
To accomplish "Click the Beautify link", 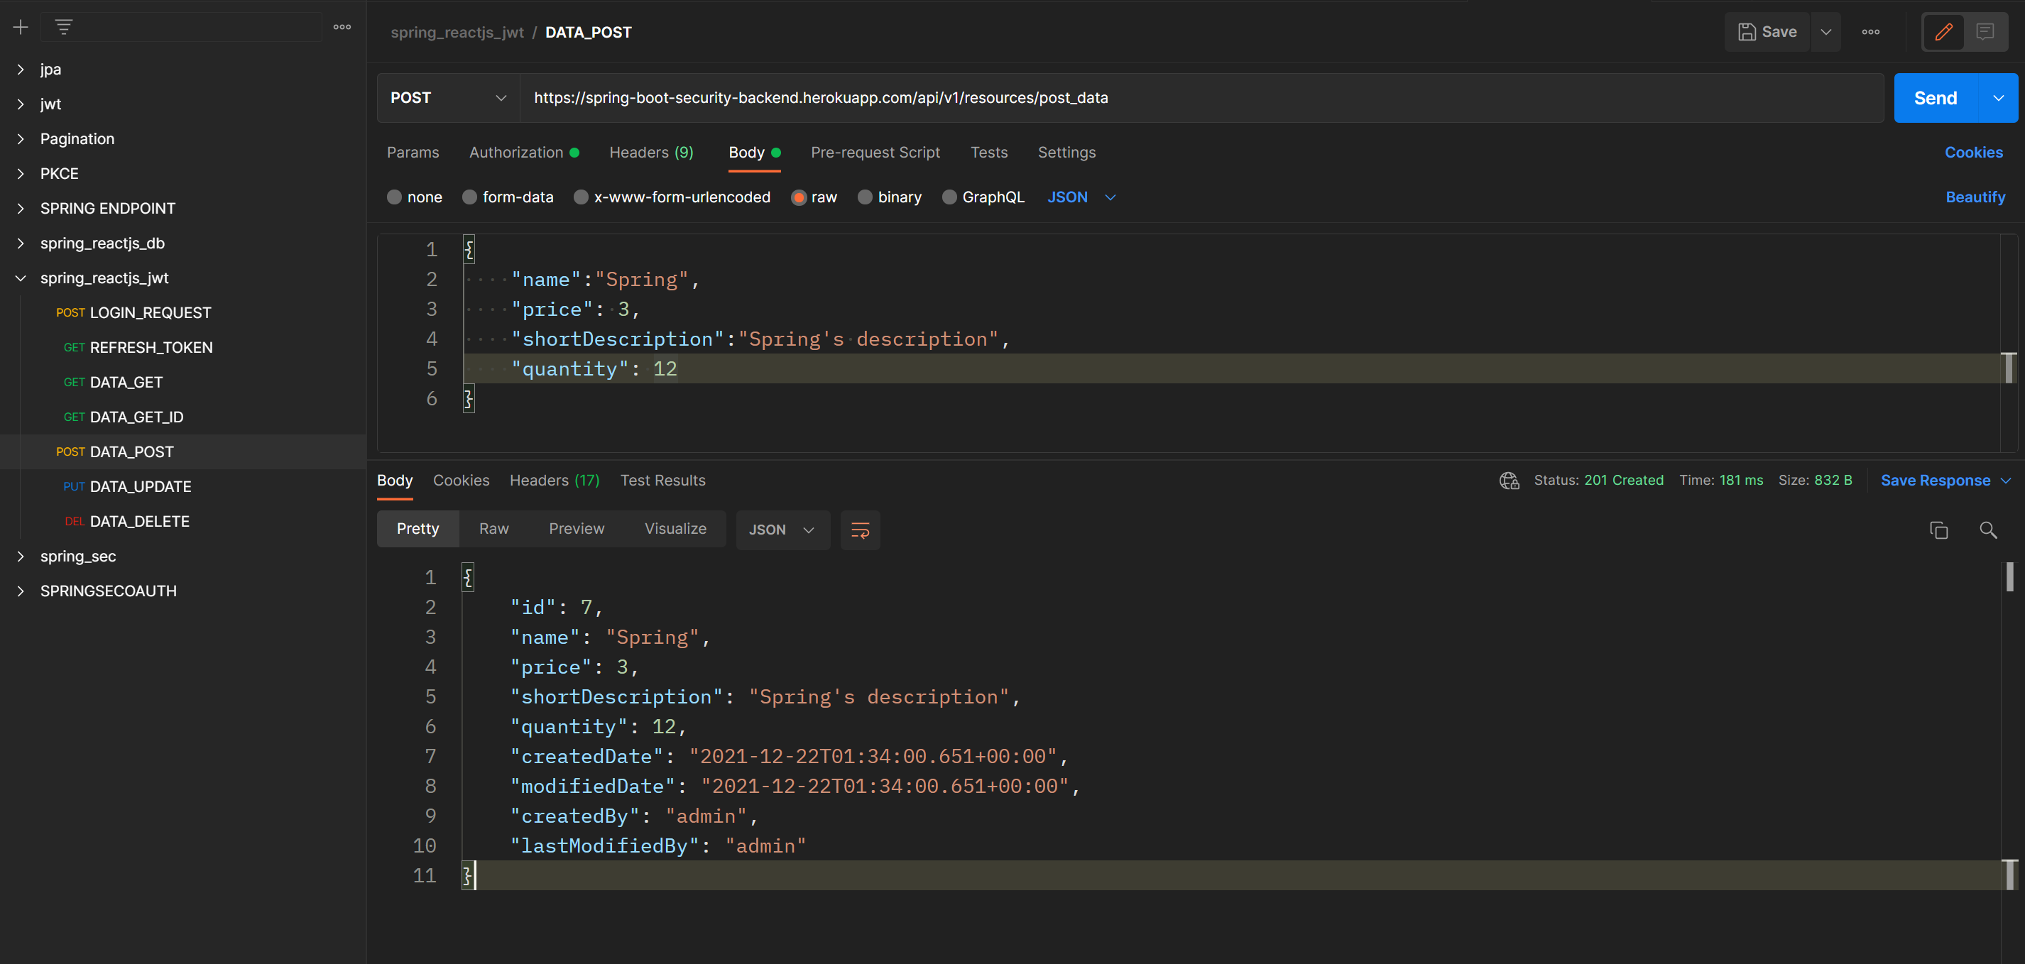I will 1975,197.
